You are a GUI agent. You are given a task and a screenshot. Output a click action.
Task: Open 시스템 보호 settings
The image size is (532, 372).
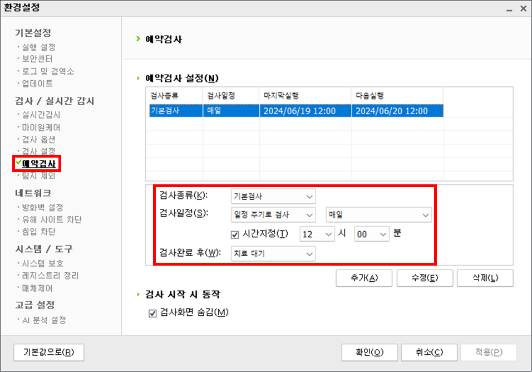tap(42, 263)
